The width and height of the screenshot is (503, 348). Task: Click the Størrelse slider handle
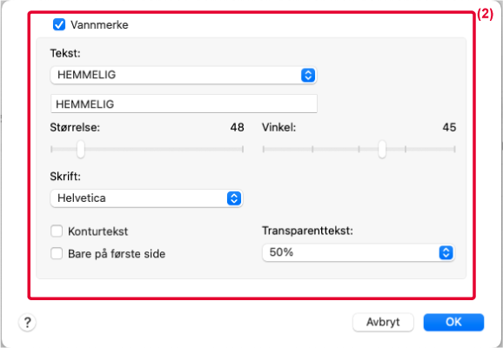pyautogui.click(x=81, y=149)
